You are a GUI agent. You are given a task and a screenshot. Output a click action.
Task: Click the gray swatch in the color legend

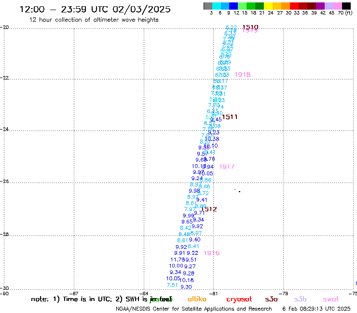(x=208, y=6)
